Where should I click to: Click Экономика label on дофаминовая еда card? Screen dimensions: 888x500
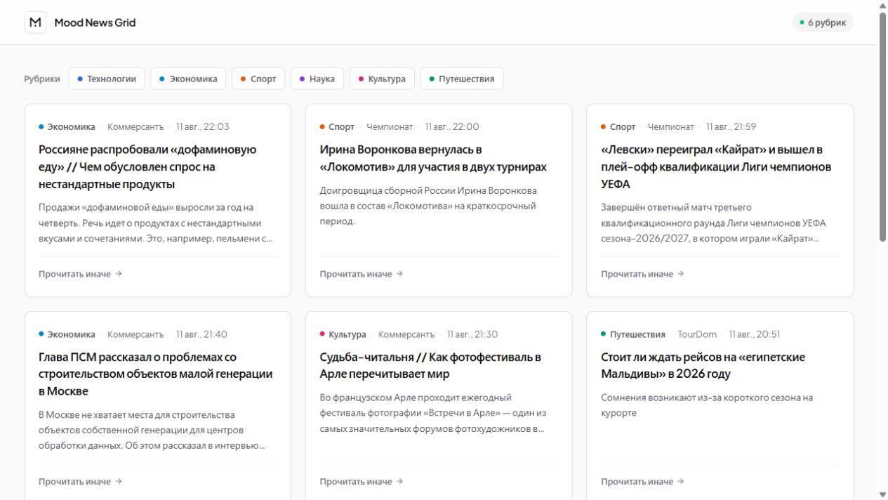pos(67,127)
